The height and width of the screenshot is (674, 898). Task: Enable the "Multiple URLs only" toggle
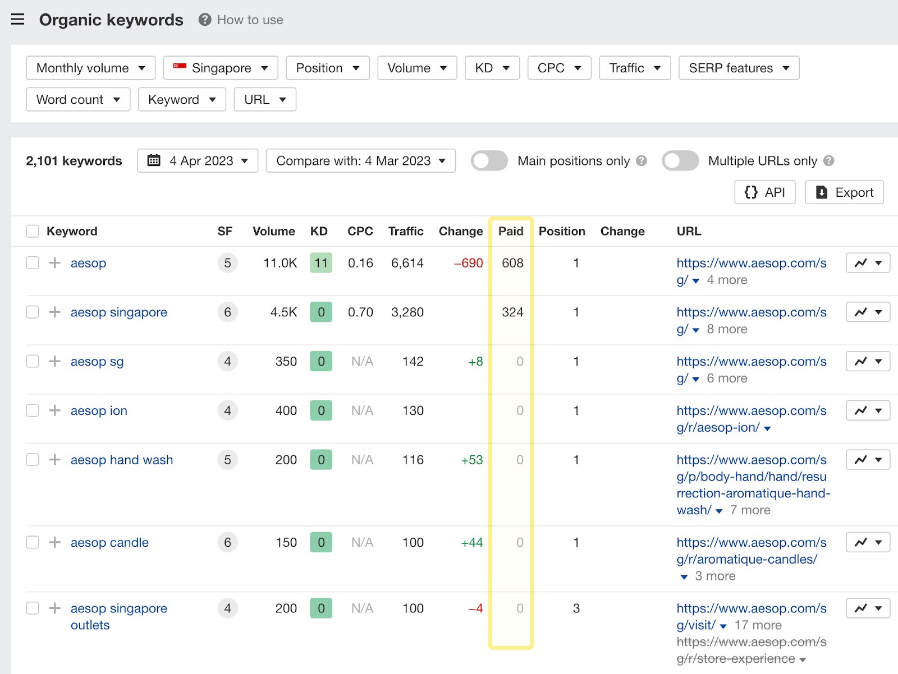pyautogui.click(x=680, y=161)
